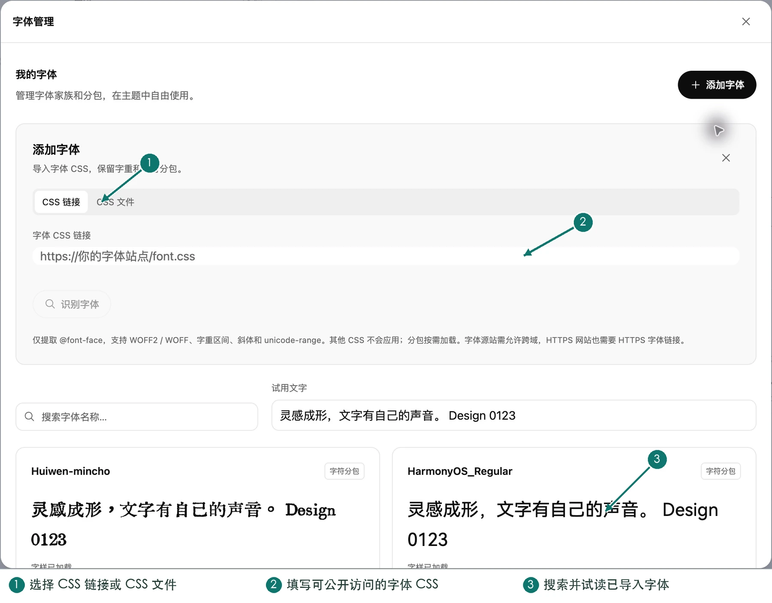
Task: Switch to the CSS 链接 tab
Action: 61,202
